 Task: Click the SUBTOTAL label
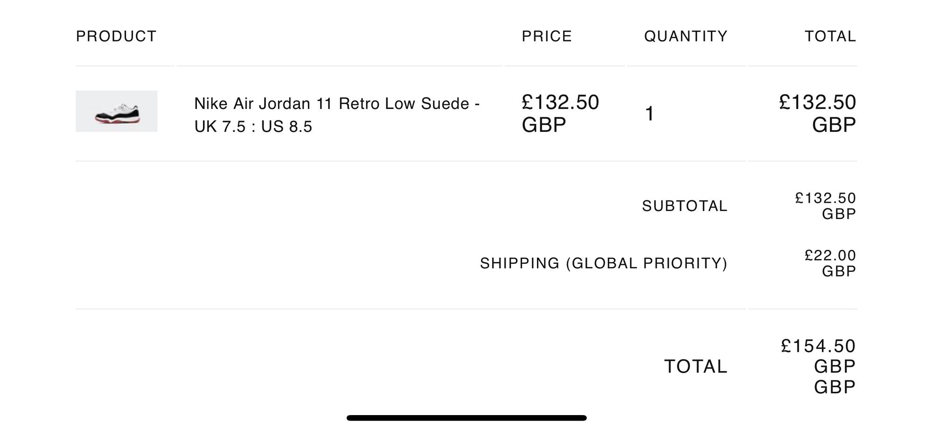(684, 206)
